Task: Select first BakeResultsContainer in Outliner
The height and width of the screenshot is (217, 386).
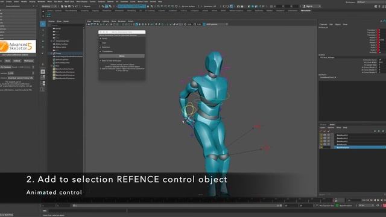Action: click(65, 69)
